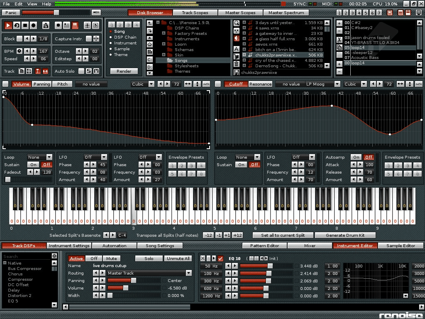Stop playback with the square Stop button
425x319 pixels.
(25, 25)
